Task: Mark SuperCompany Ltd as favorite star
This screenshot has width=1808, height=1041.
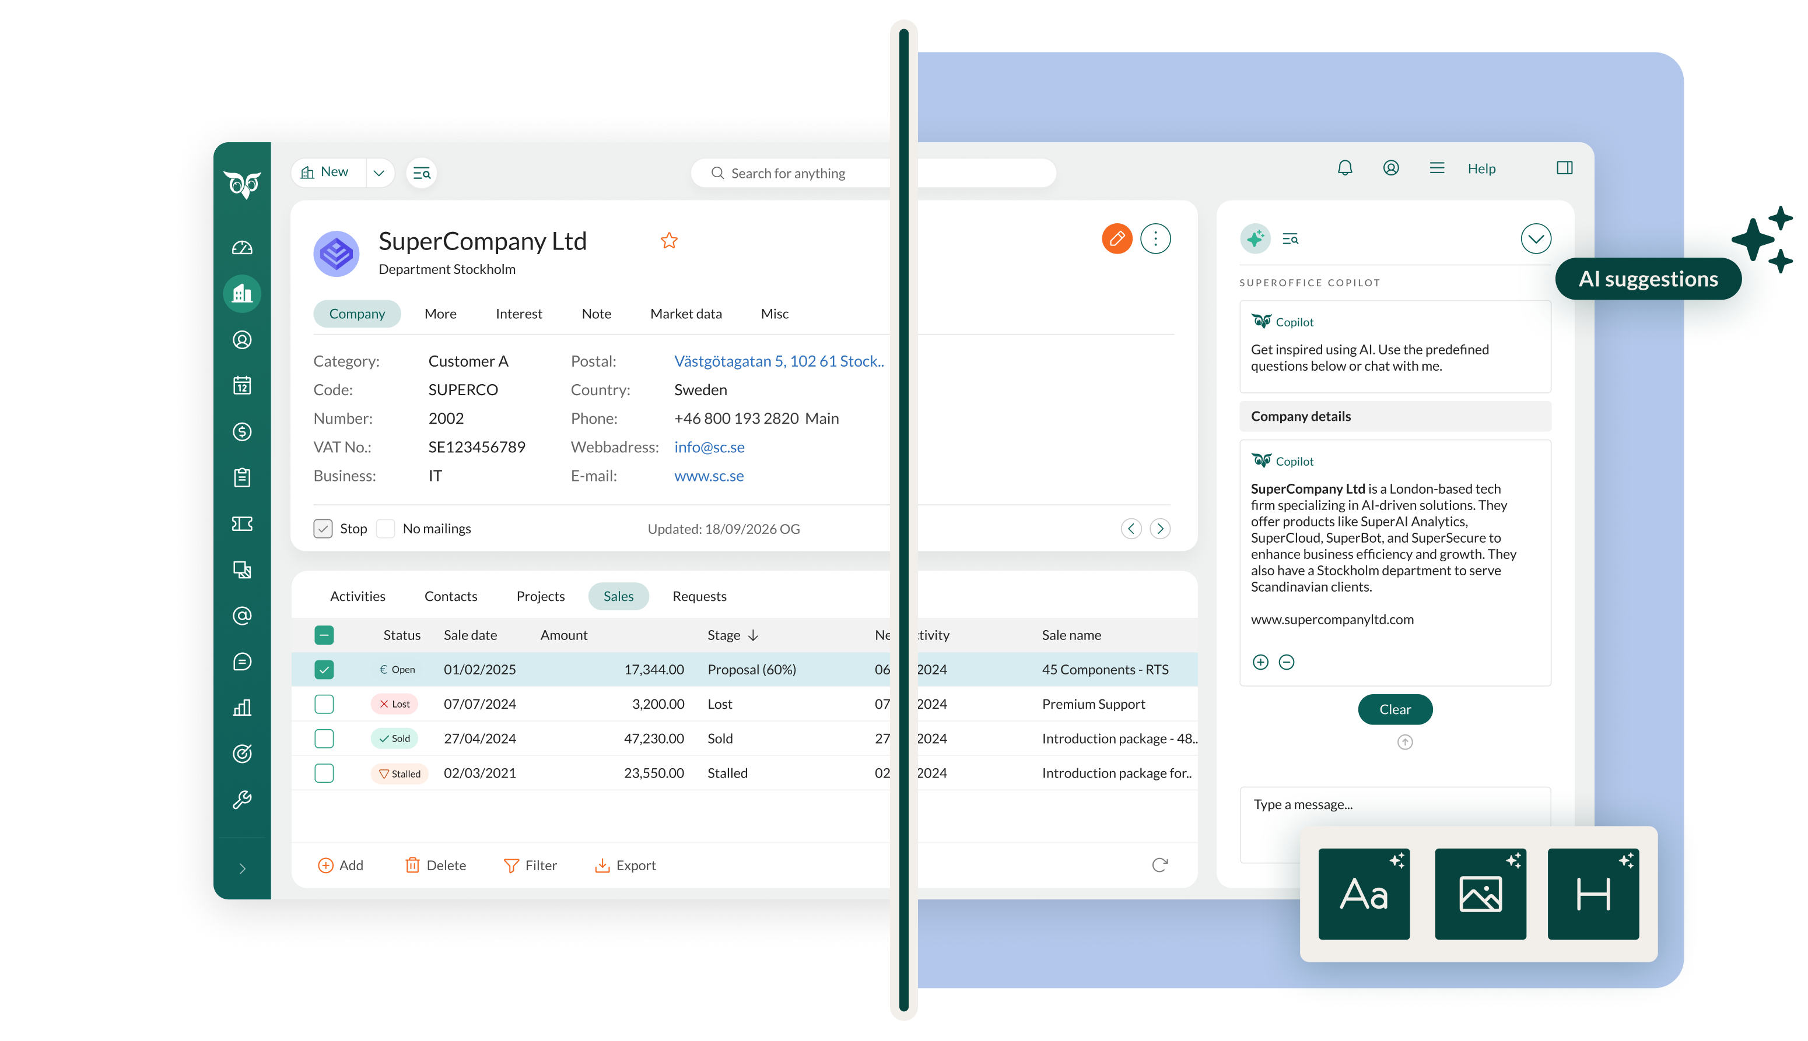Action: tap(669, 241)
